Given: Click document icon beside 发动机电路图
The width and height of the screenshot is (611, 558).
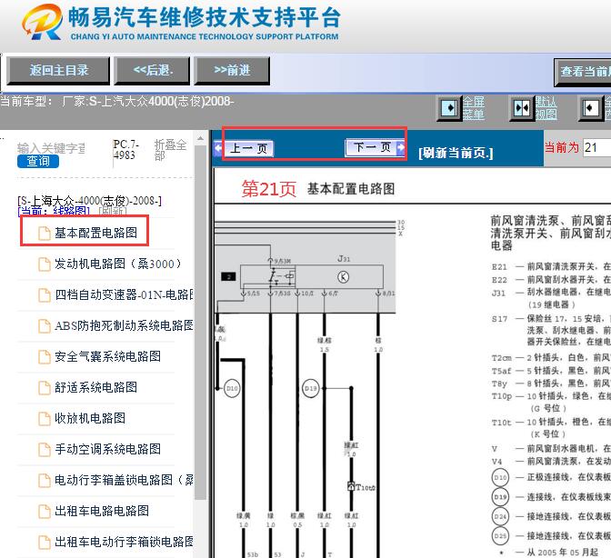Looking at the screenshot, I should 45,264.
